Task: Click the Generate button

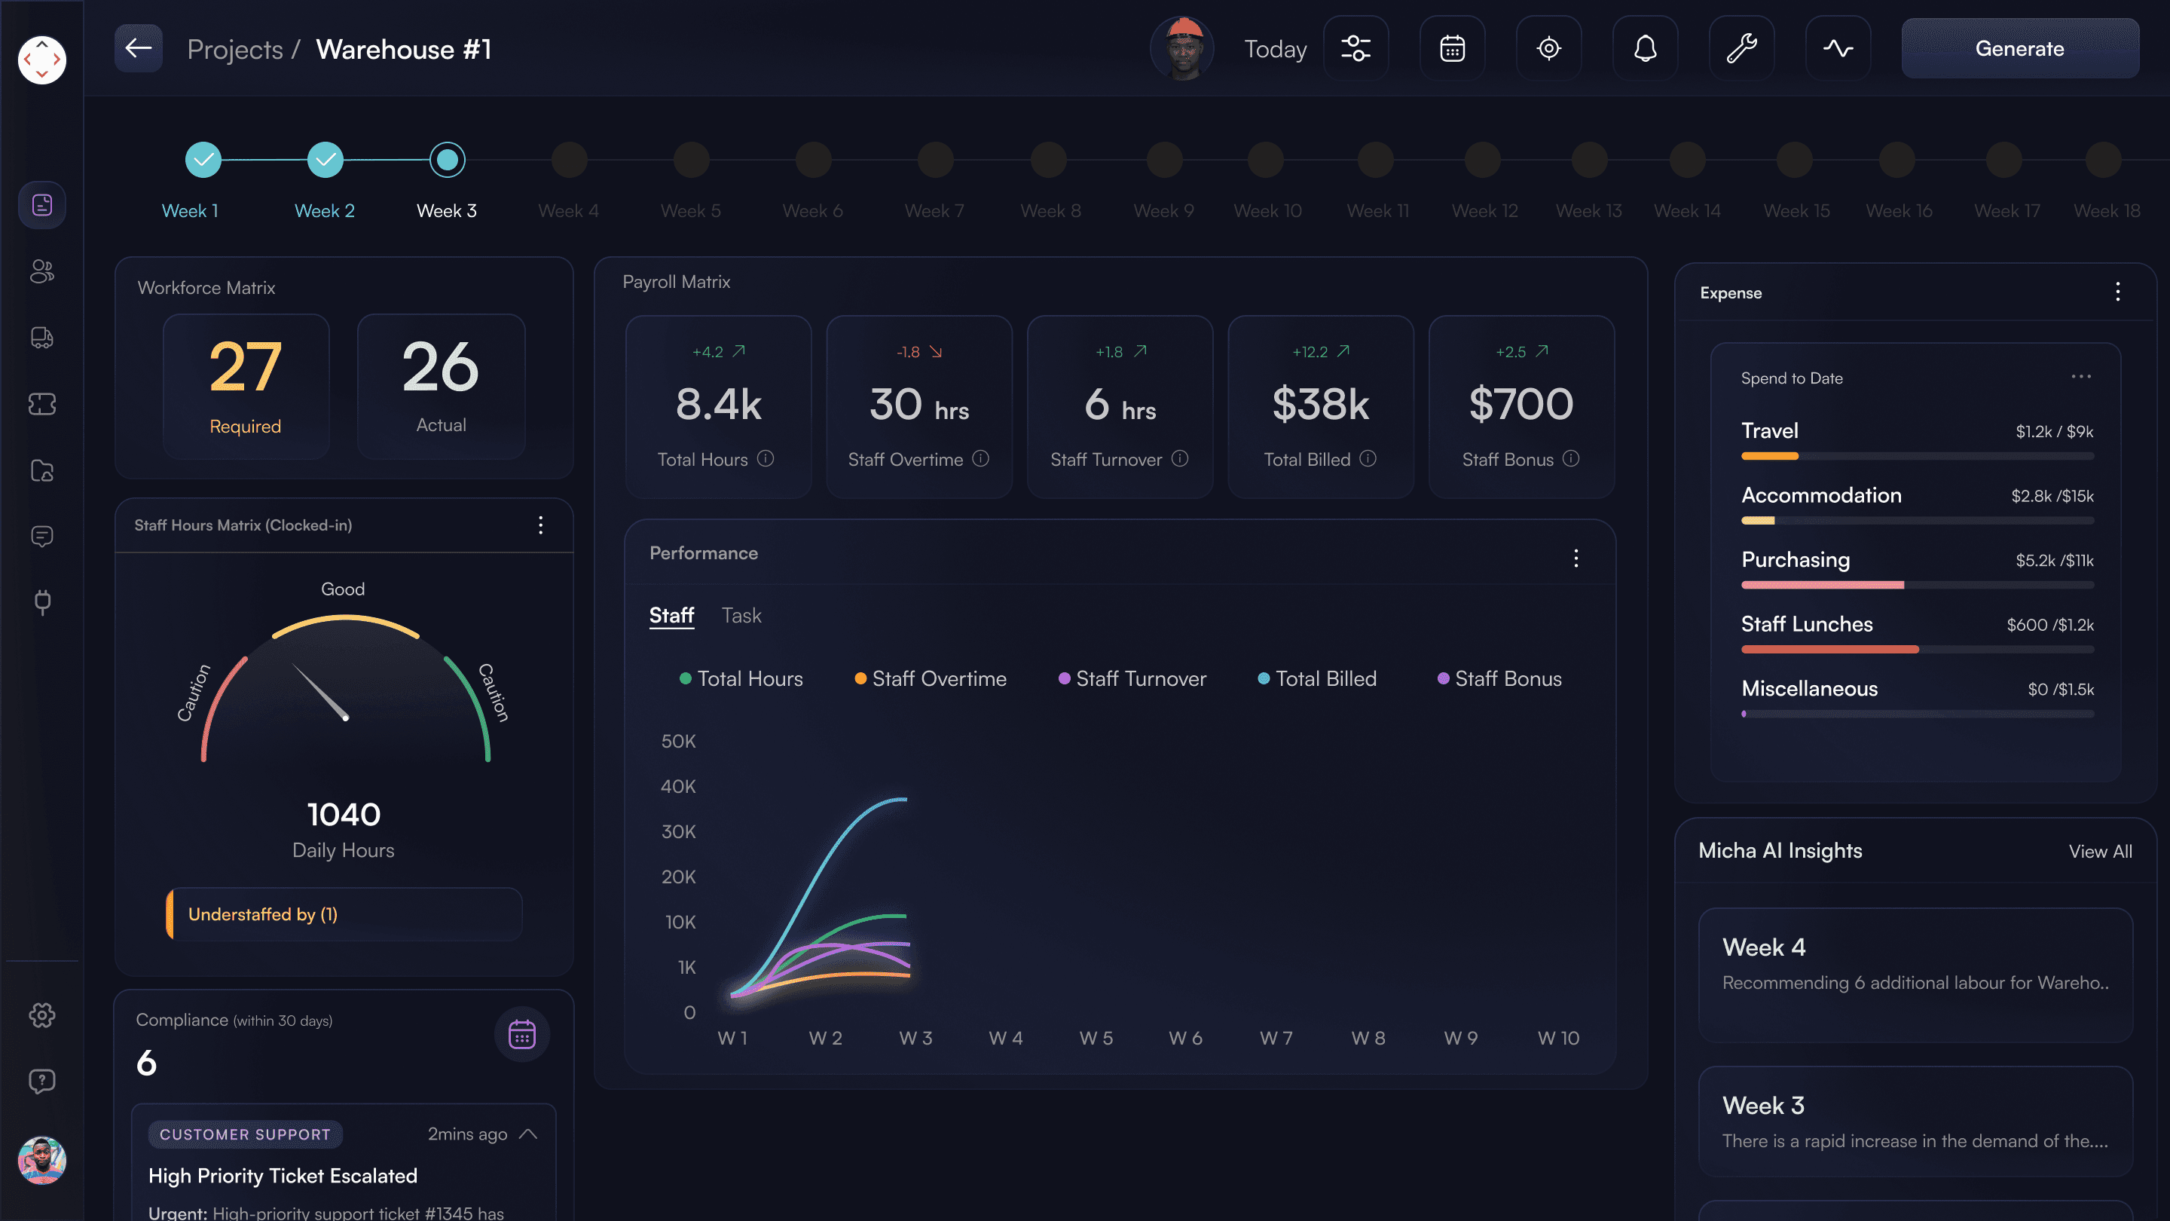Action: 2020,48
